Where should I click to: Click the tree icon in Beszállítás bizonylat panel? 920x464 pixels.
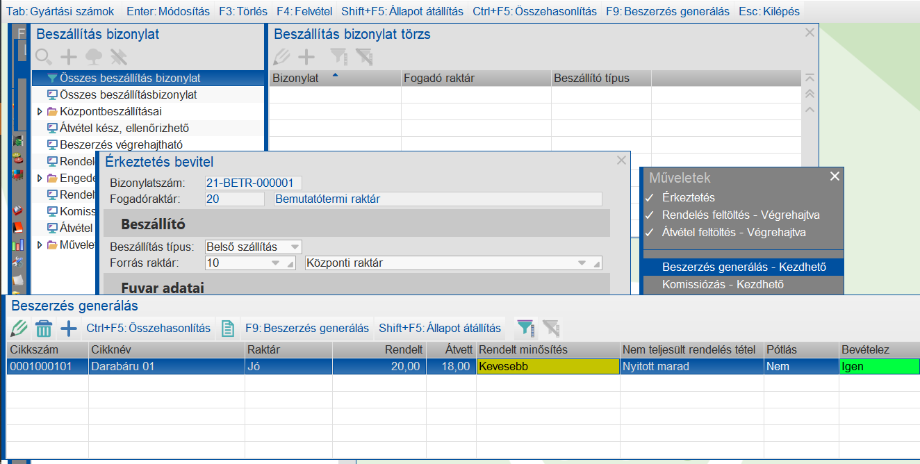pos(93,57)
